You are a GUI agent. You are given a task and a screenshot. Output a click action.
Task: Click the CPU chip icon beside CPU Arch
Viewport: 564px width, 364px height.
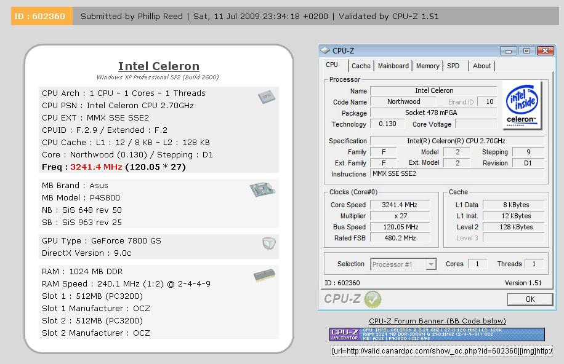(267, 97)
